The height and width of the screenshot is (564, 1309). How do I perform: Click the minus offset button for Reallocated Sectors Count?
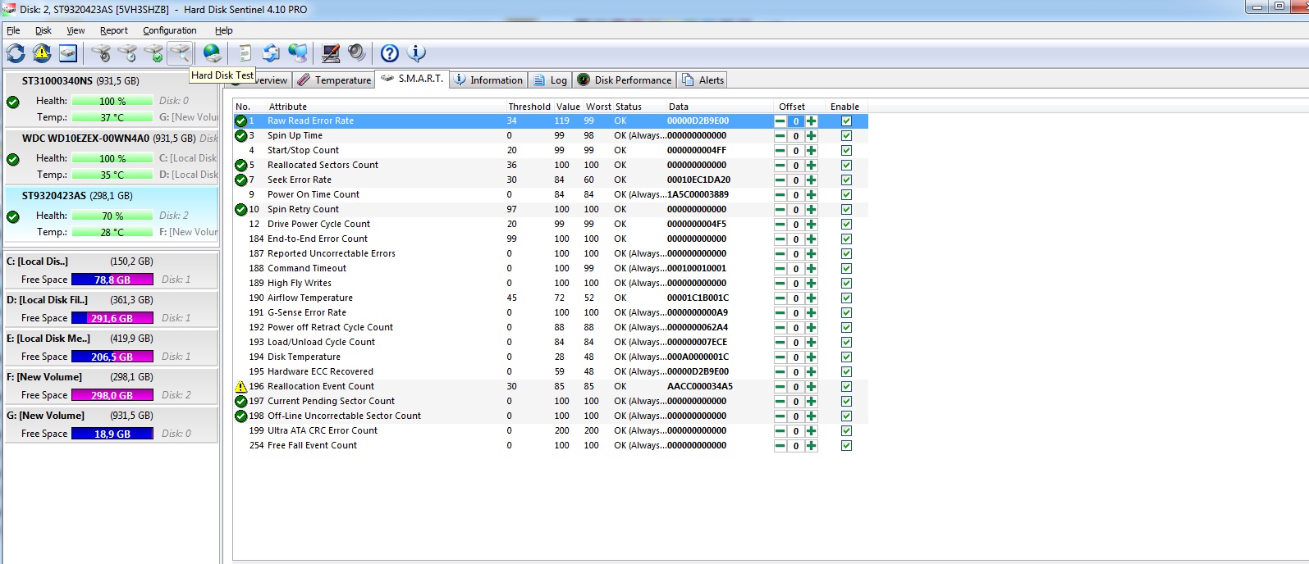(x=780, y=166)
